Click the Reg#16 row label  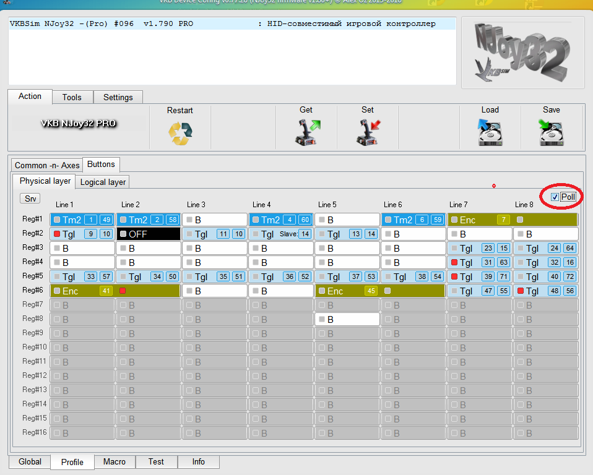click(x=35, y=432)
